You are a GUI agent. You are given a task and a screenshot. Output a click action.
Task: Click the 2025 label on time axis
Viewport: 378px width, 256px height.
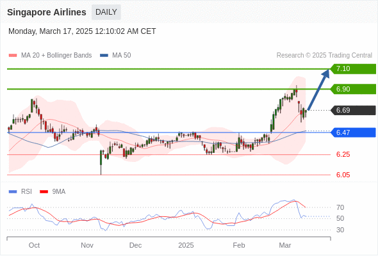tap(186, 245)
